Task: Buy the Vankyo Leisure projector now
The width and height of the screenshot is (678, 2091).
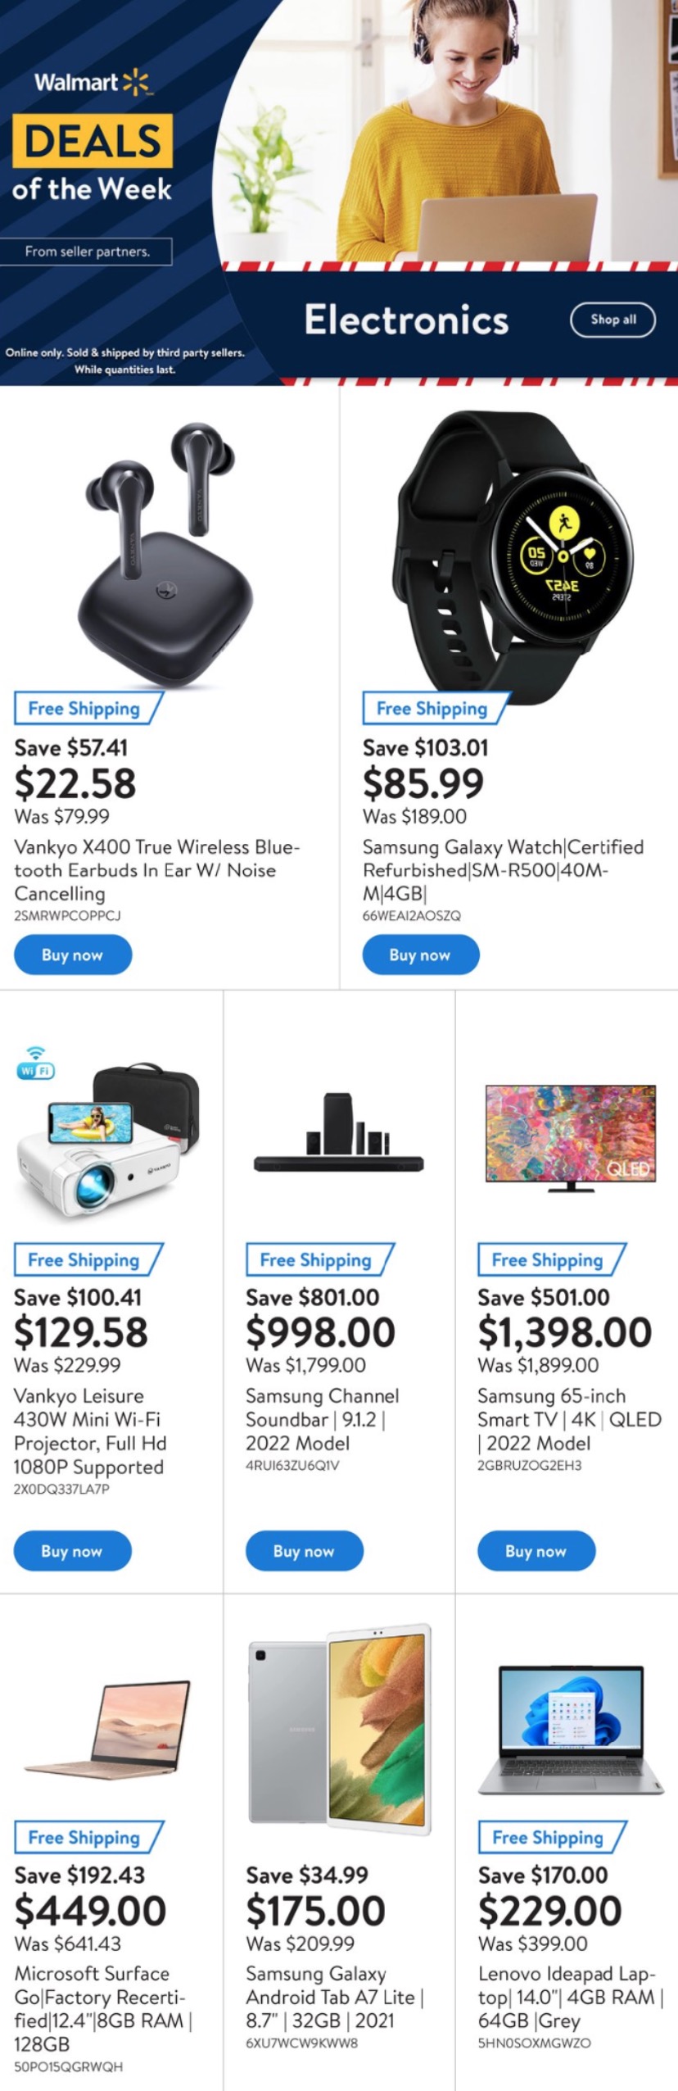Action: point(72,1550)
